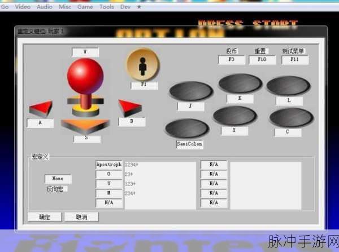Click the arcade button above K field
339x252 pixels.
coord(240,83)
